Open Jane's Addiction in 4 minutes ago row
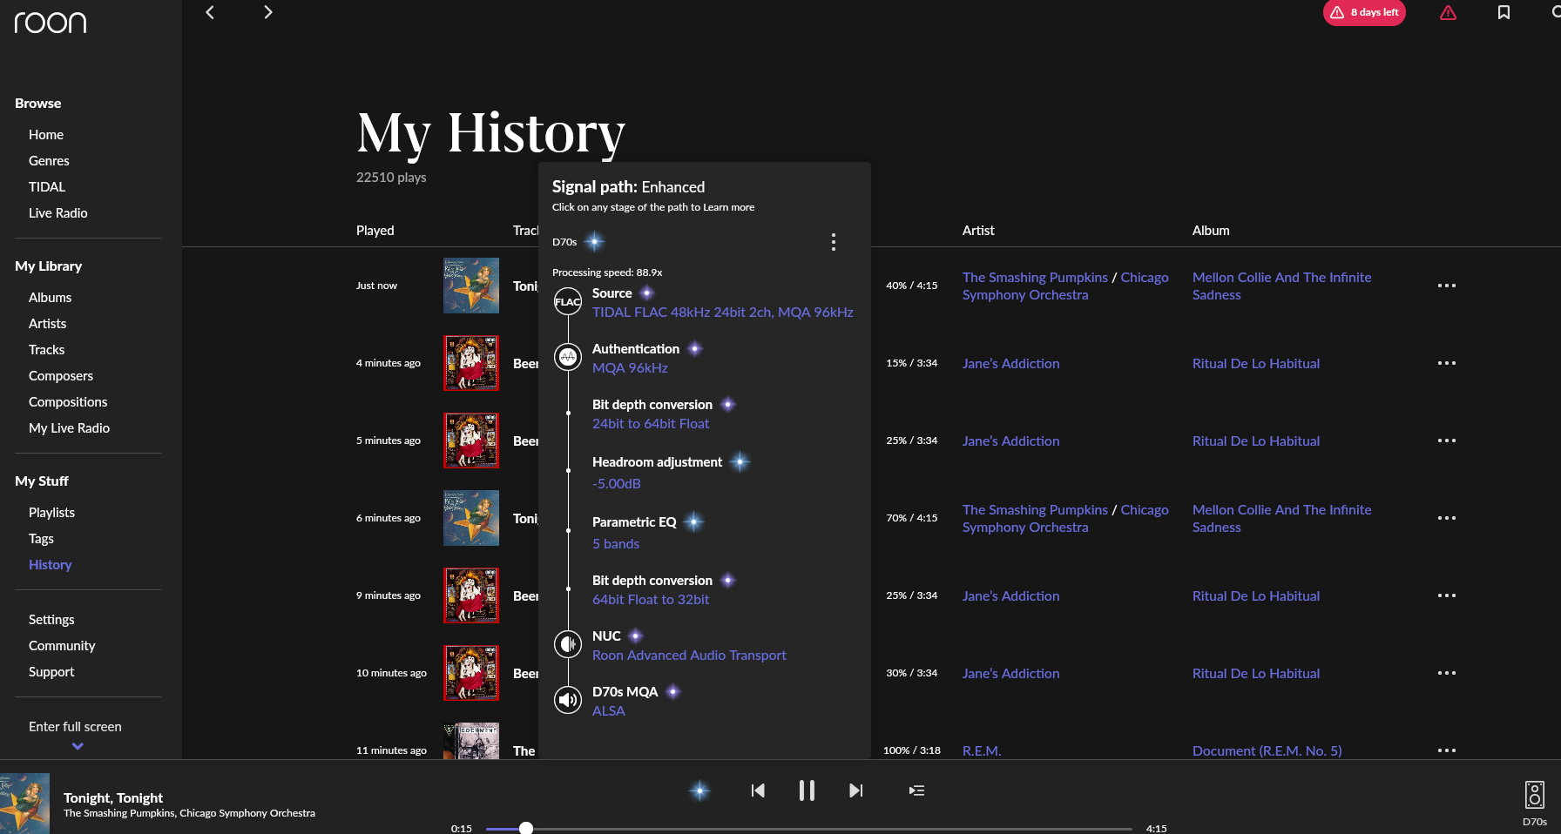Image resolution: width=1561 pixels, height=834 pixels. (x=1010, y=364)
